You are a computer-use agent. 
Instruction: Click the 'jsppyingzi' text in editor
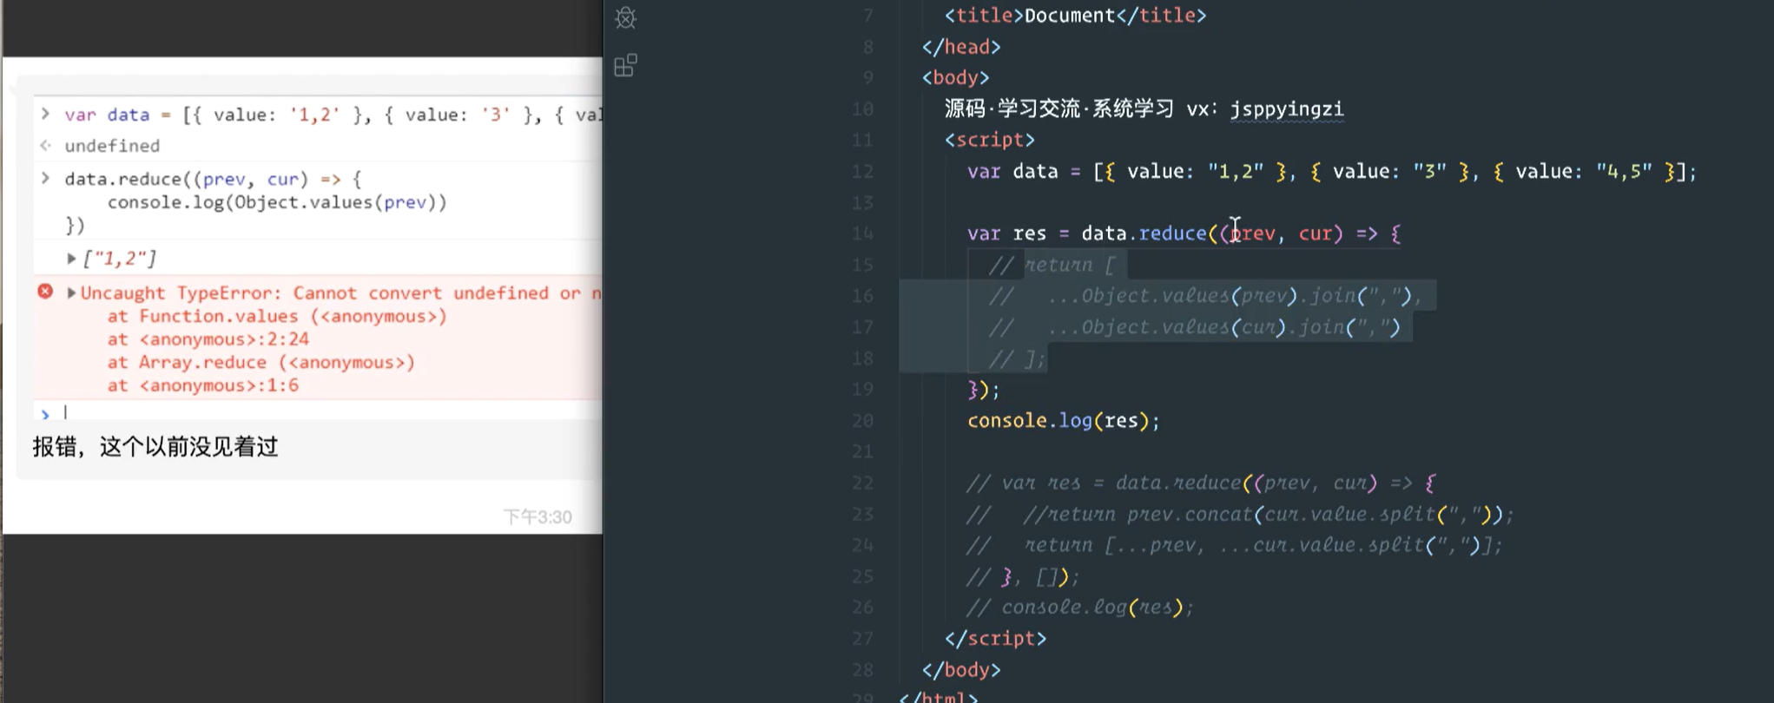[1287, 109]
